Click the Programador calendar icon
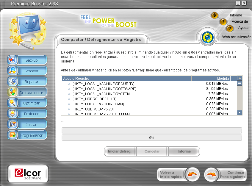This screenshot has height=186, width=252. [x=12, y=135]
